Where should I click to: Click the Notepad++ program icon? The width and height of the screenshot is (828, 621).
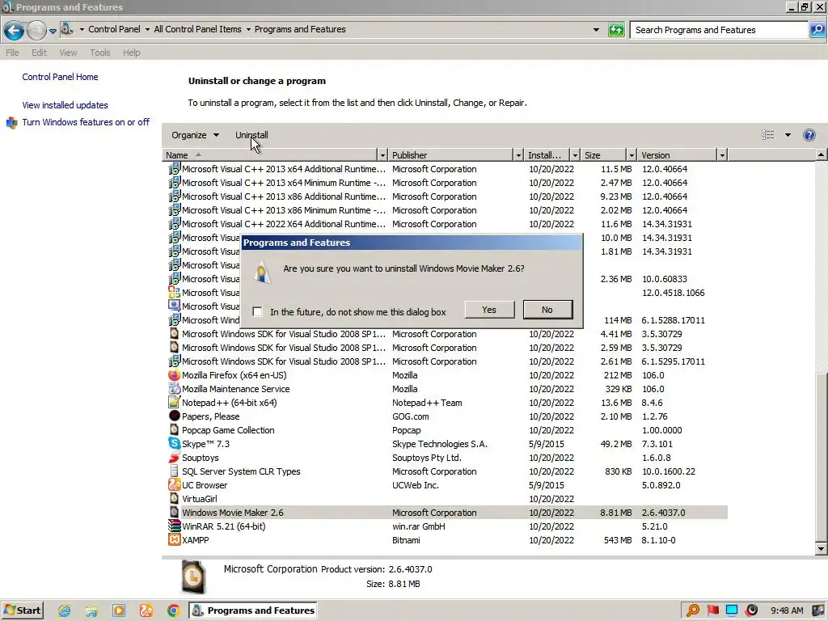tap(175, 403)
